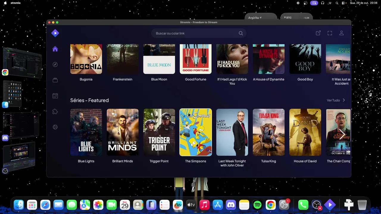
Task: Open Finder from the Dock
Action: (x=19, y=205)
